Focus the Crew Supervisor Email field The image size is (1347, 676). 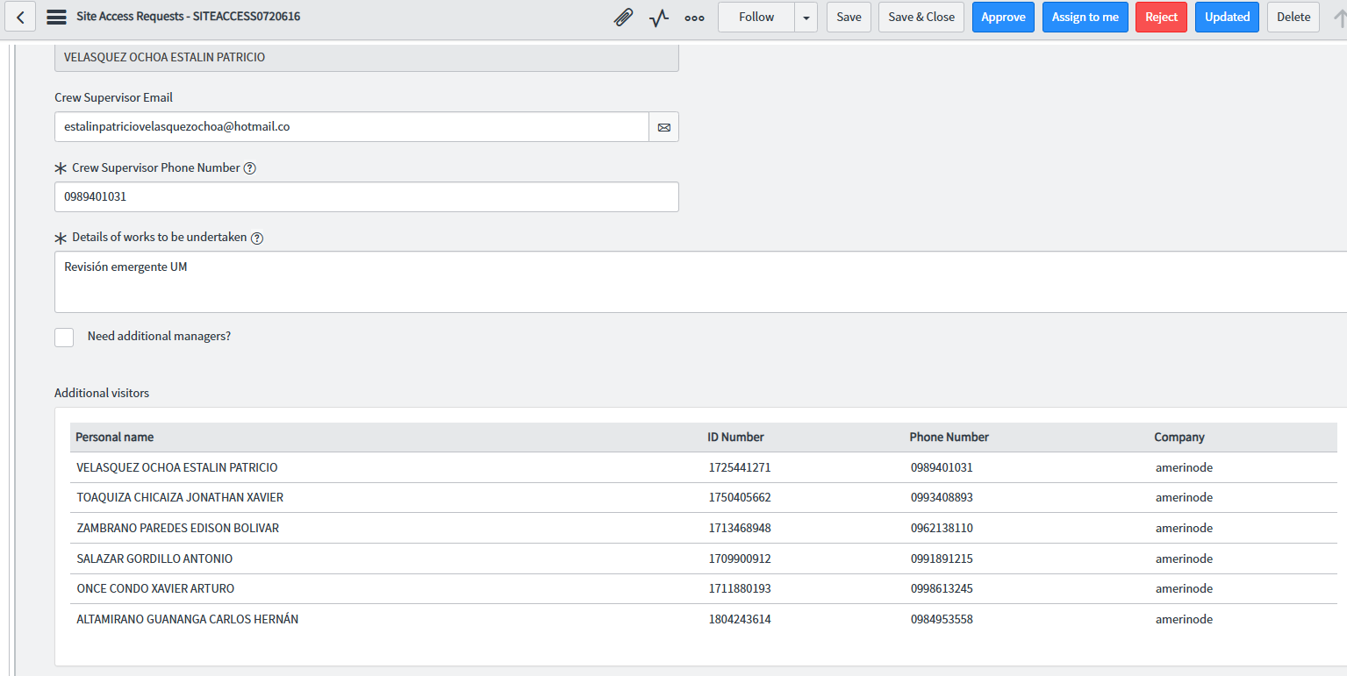(351, 127)
